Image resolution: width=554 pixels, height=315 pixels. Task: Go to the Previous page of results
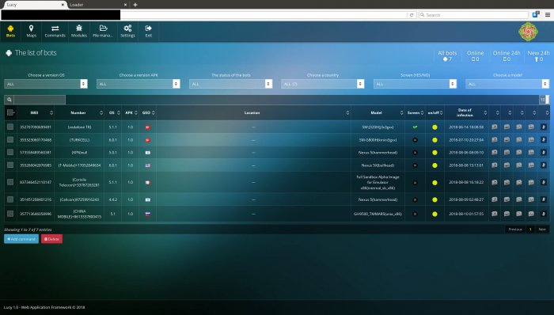515,230
